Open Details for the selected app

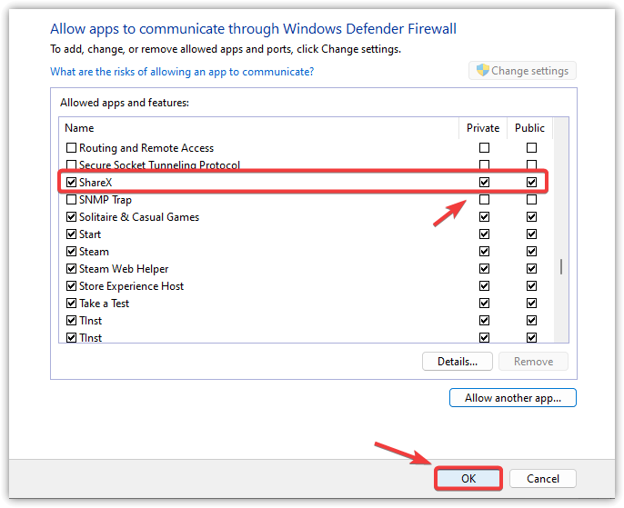458,361
